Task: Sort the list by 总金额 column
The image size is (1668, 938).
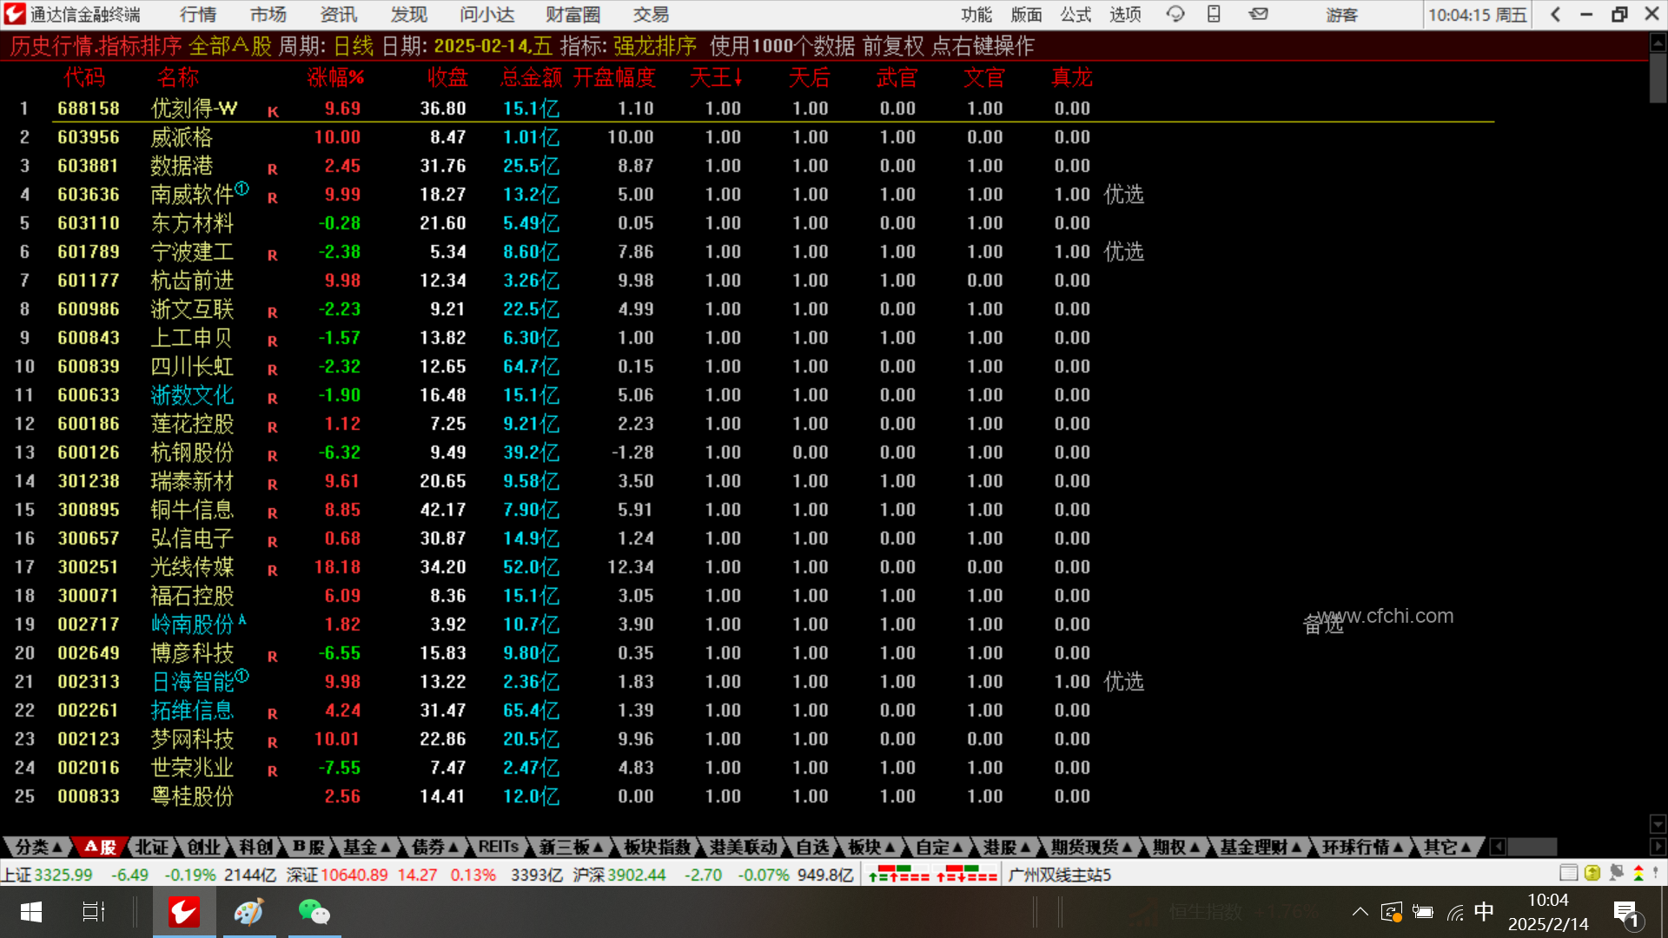Action: 531,78
